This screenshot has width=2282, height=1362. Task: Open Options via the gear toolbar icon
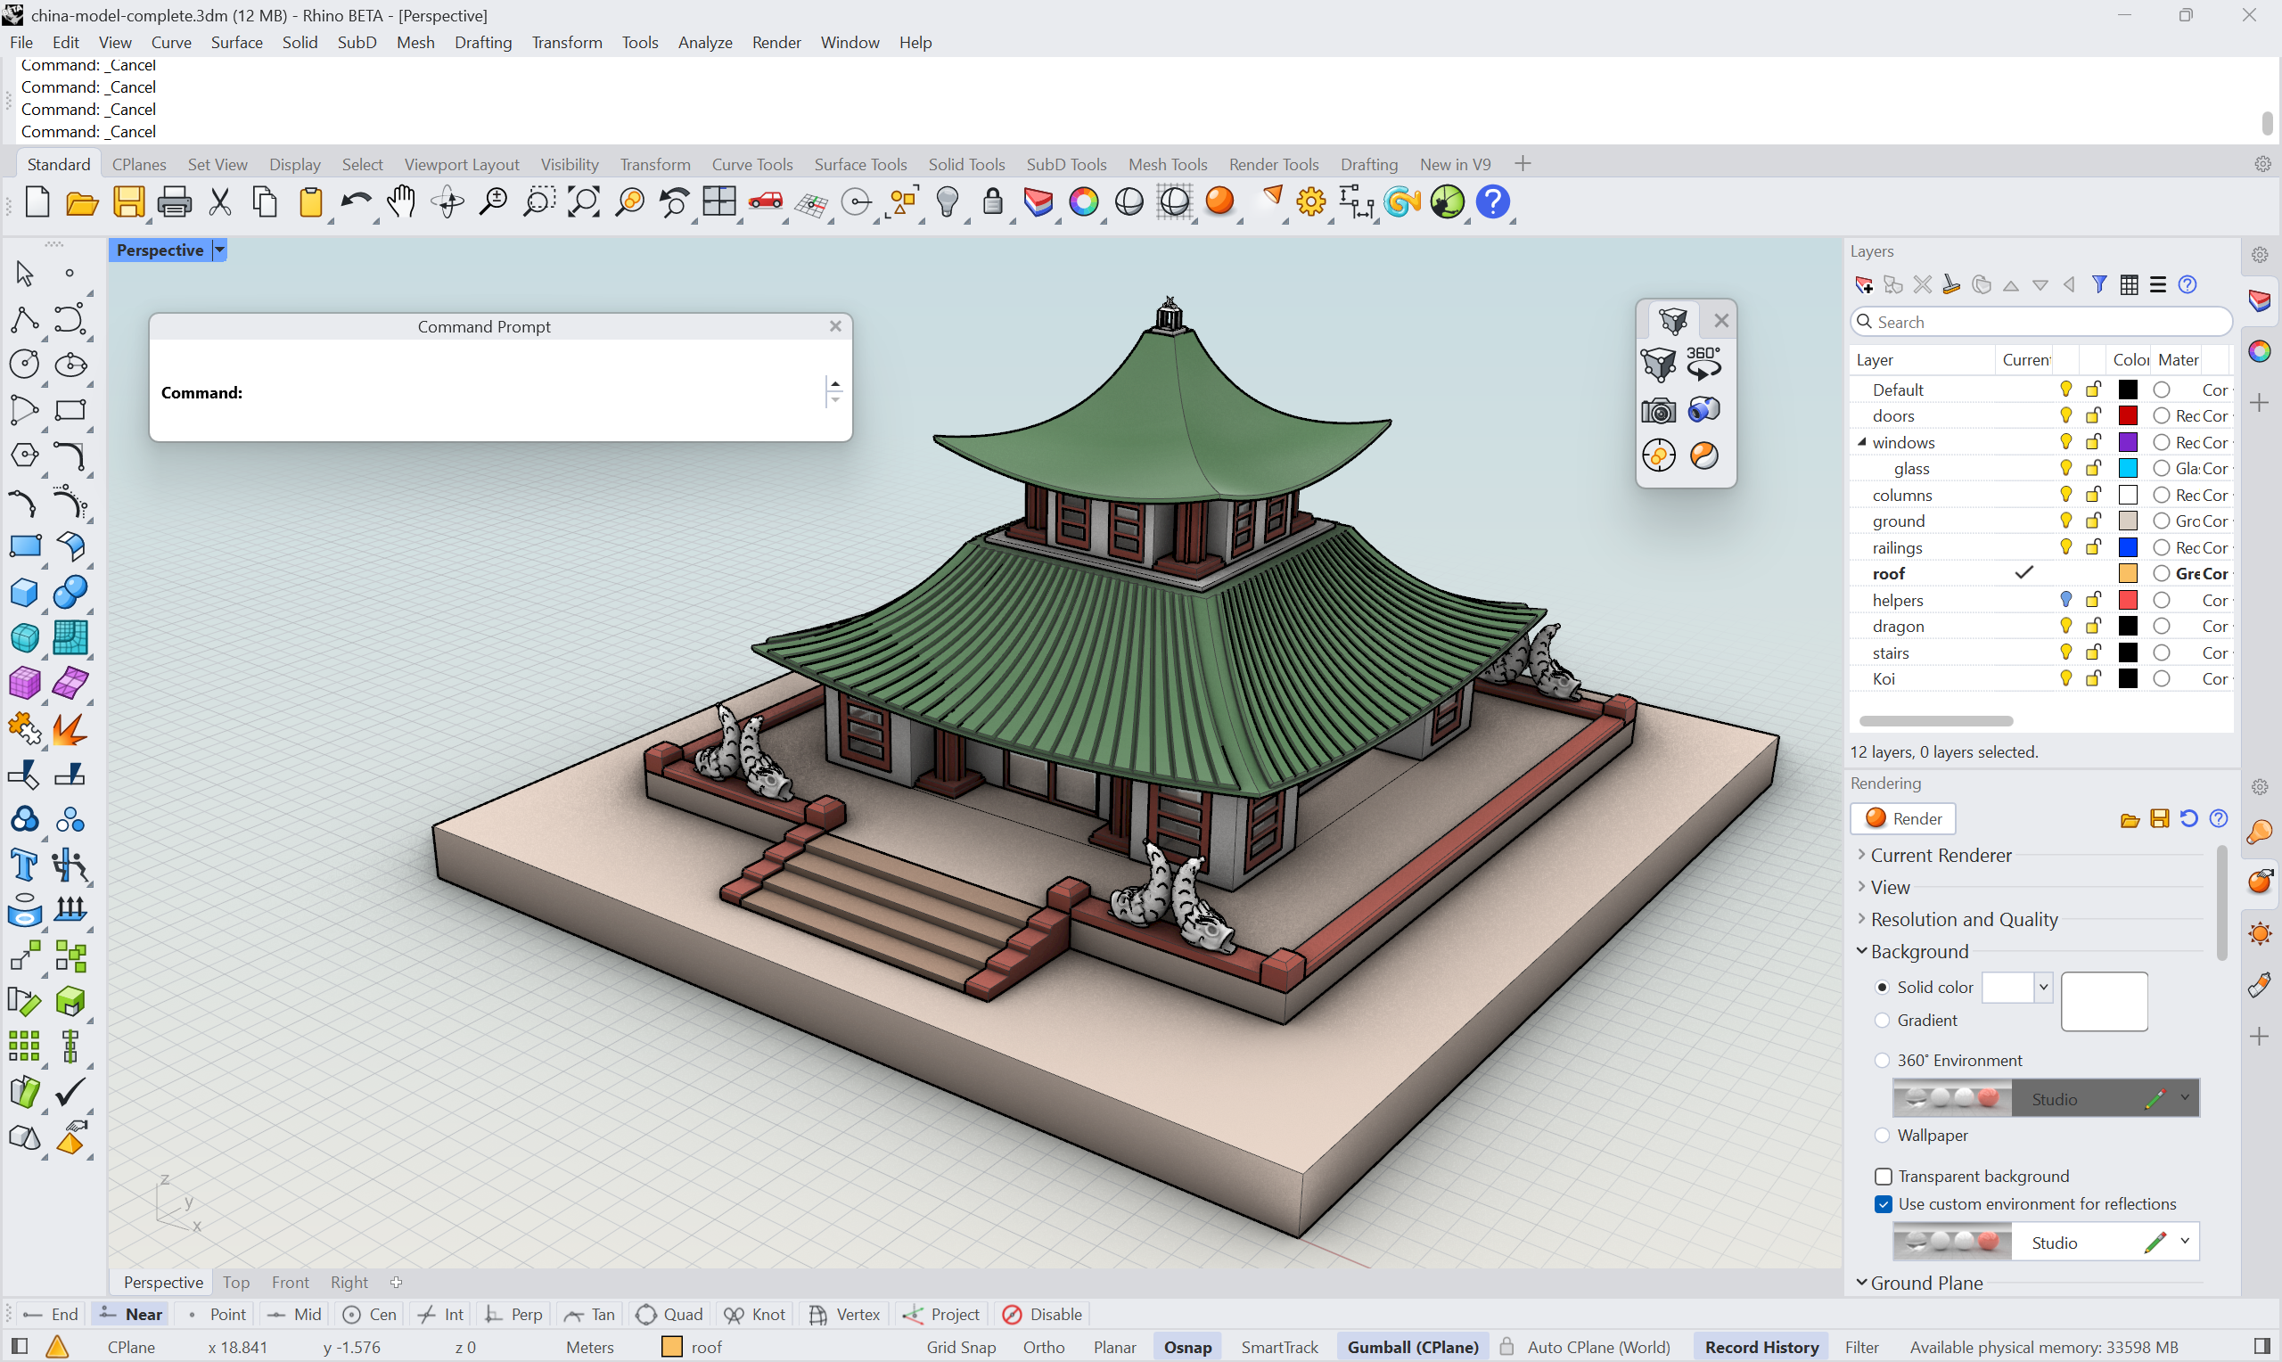tap(1311, 202)
